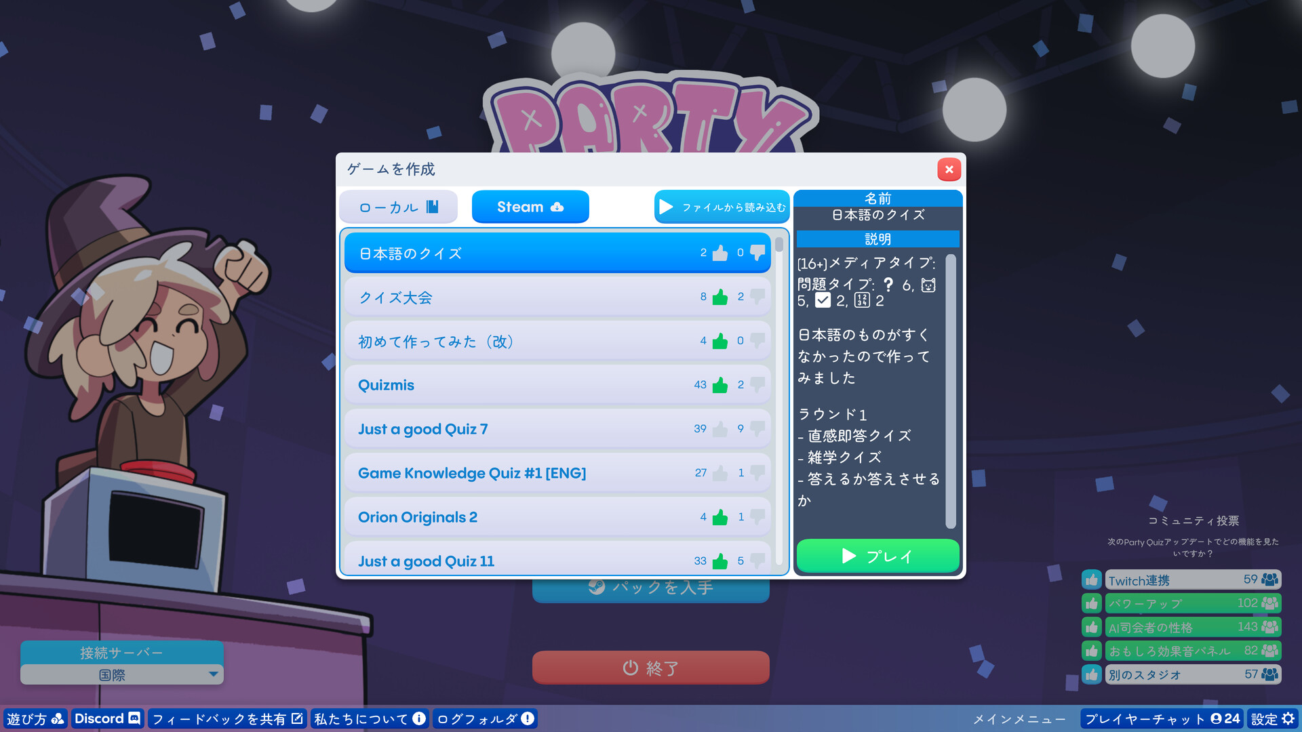Dislike the クイズ大会 quiz
1302x732 pixels.
click(757, 297)
